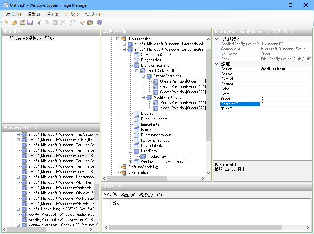Switch to the 検証 (0) tab
Screen dimensions: 314x234
[x=128, y=195]
